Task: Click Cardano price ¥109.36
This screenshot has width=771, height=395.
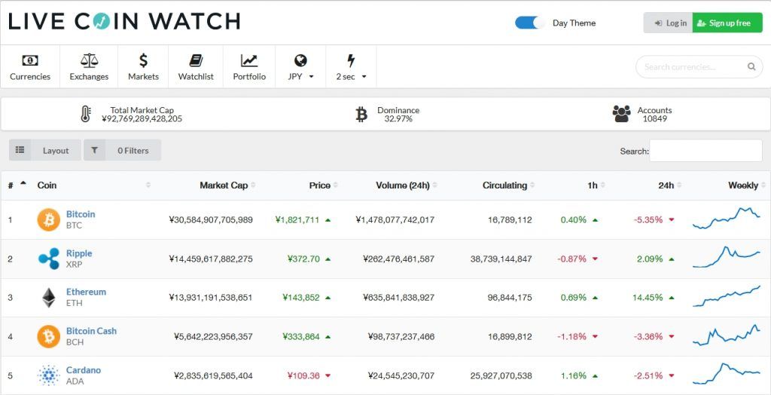Action: [x=303, y=375]
